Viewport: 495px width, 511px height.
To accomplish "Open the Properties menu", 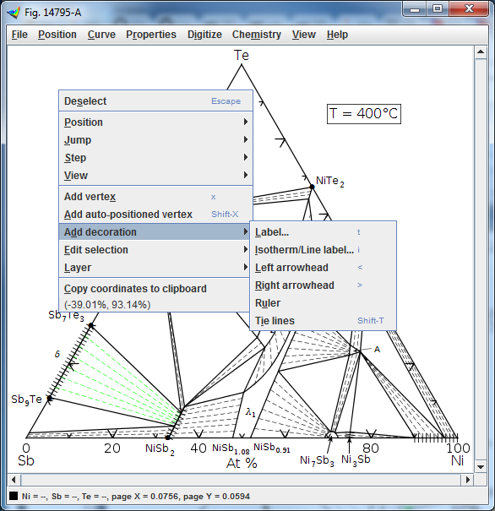I will click(x=151, y=35).
